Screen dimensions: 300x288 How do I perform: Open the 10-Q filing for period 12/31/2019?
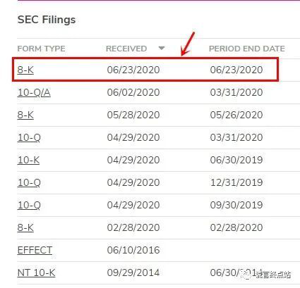click(x=29, y=182)
